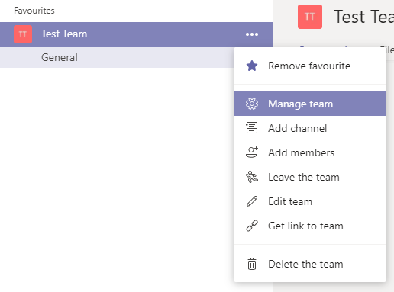
Task: Click the gear icon for Manage team
Action: click(x=252, y=104)
